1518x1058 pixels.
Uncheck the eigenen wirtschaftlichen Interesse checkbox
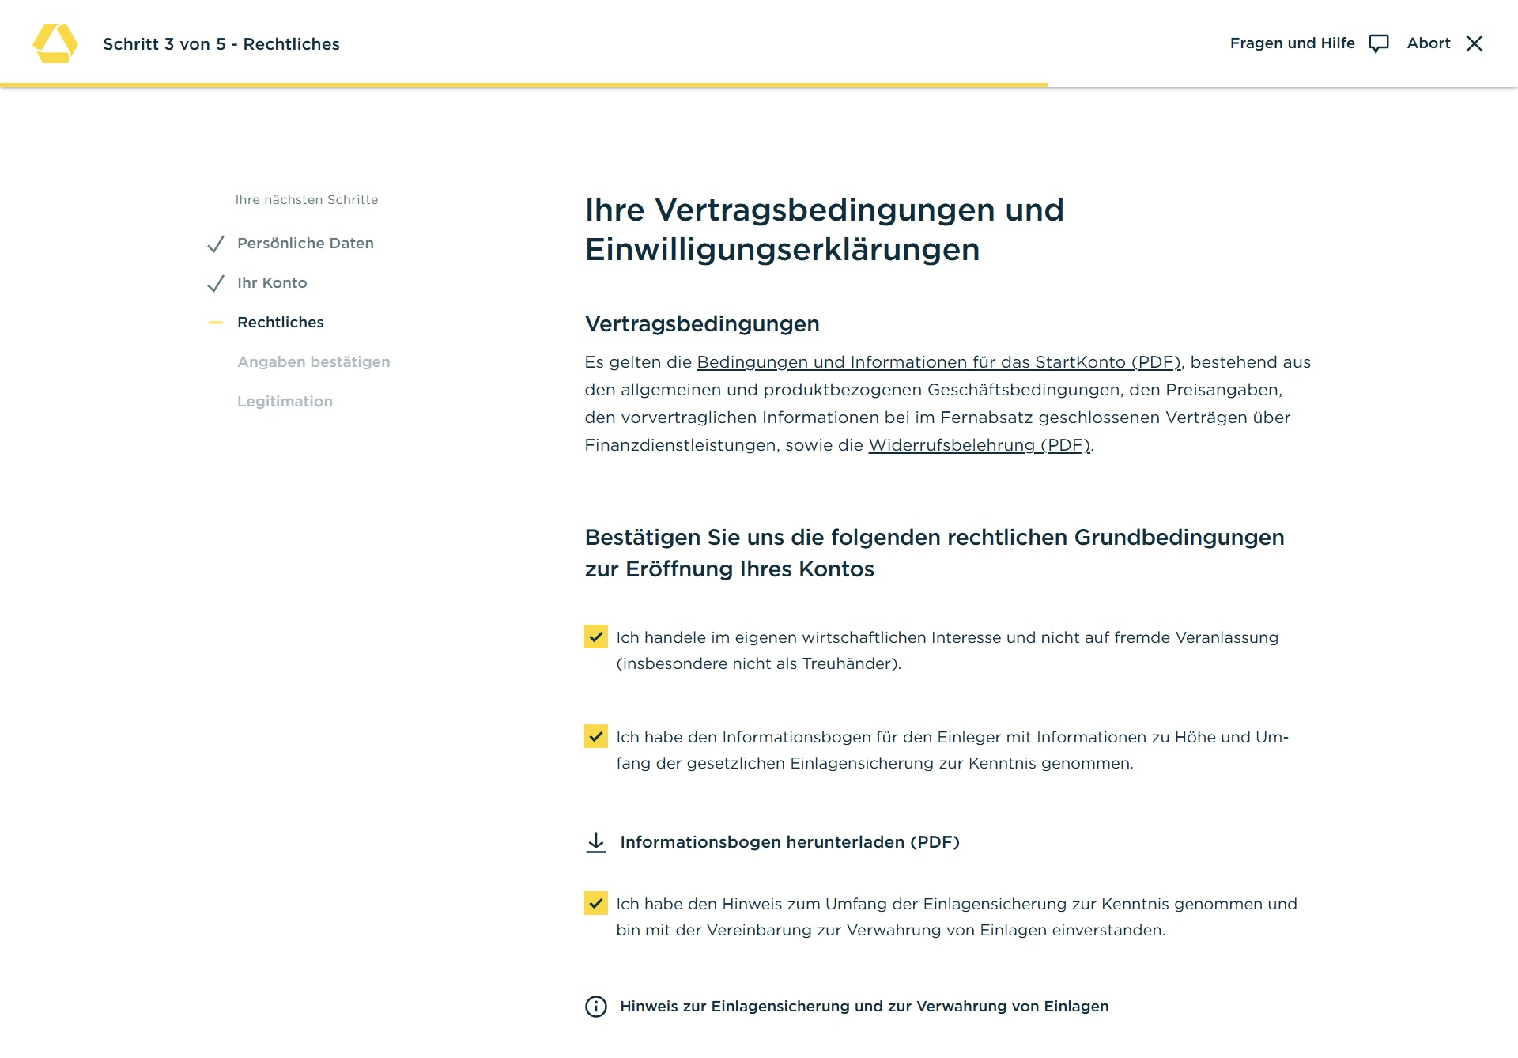(596, 637)
